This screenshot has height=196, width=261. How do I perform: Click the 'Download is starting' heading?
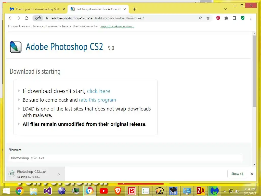coord(35,71)
